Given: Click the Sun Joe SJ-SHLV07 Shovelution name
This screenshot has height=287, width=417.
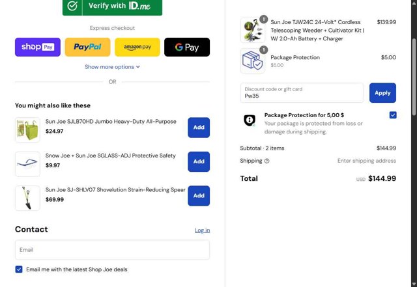Looking at the screenshot, I should click(x=115, y=190).
